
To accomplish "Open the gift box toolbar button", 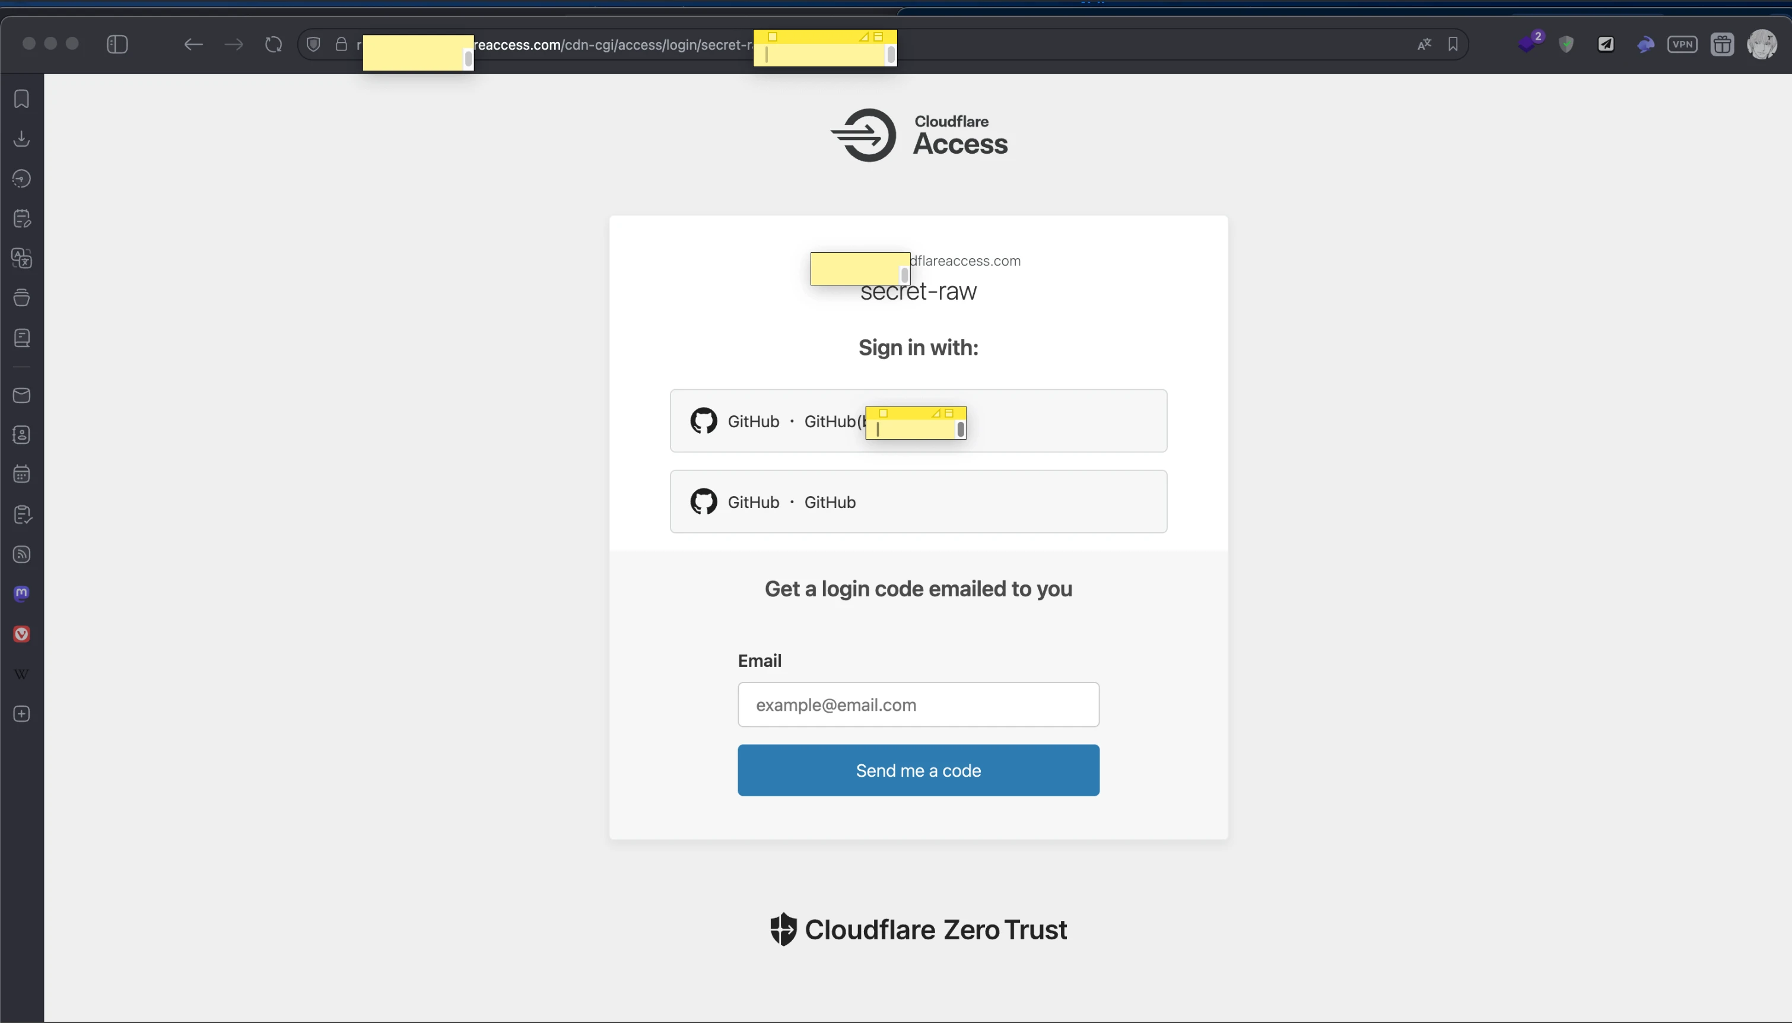I will tap(1723, 45).
